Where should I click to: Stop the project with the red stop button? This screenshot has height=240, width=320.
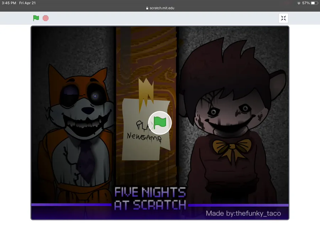point(46,18)
